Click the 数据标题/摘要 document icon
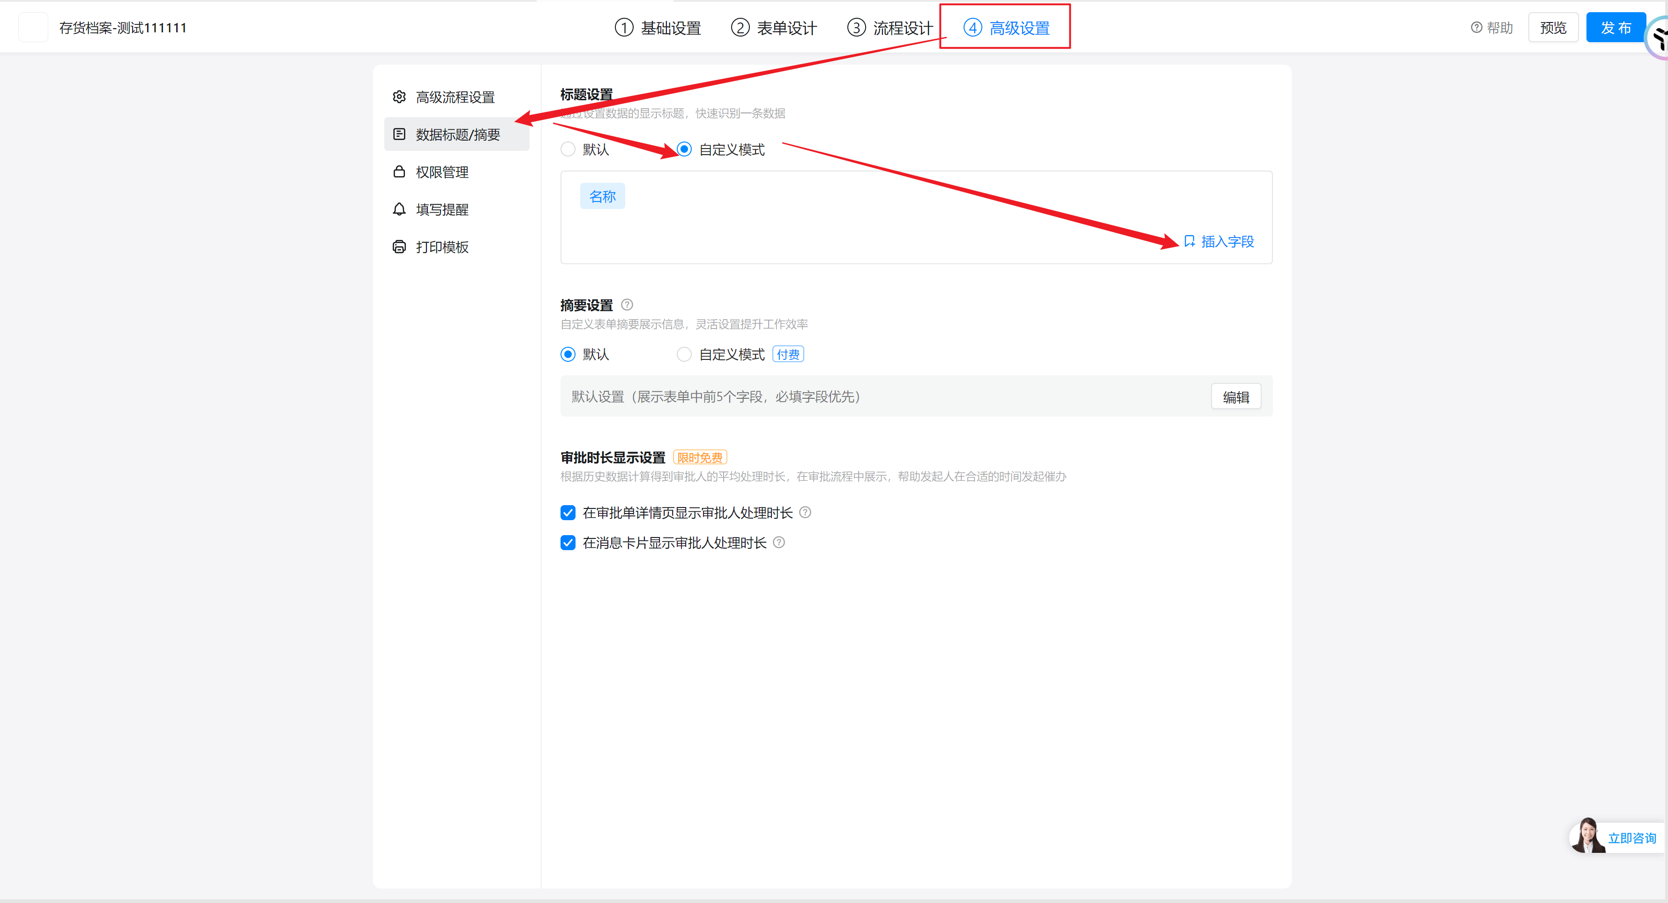 click(x=399, y=134)
